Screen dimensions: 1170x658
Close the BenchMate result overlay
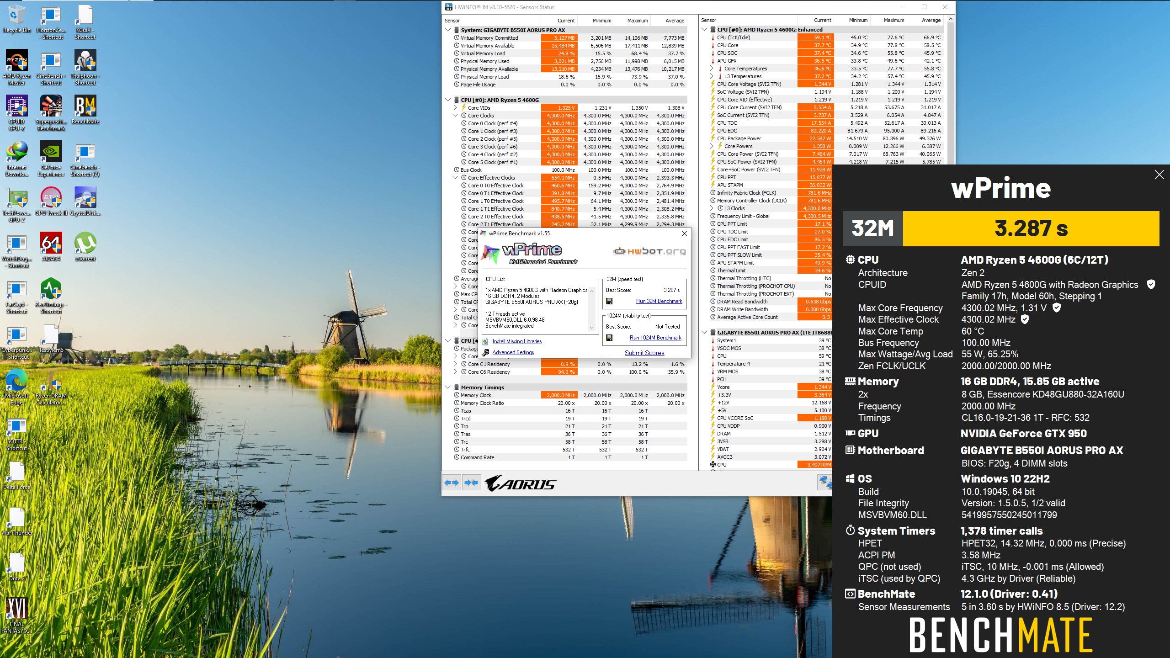click(x=1159, y=175)
